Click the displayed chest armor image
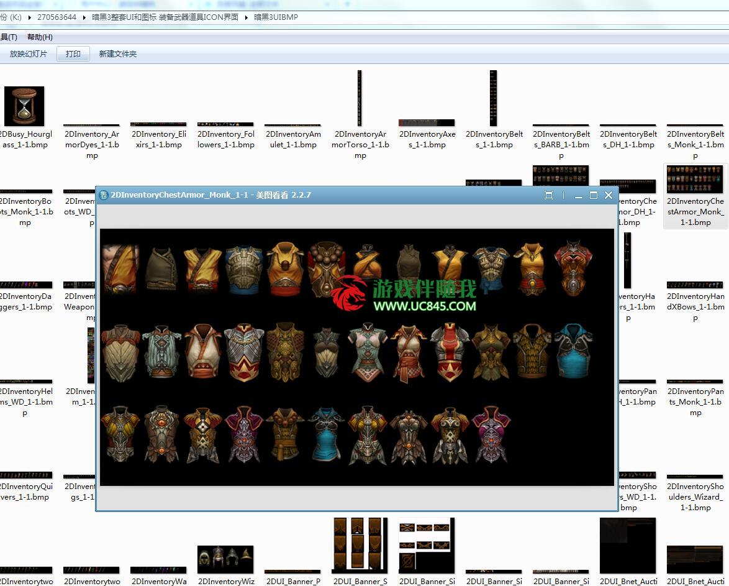This screenshot has height=586, width=729. (357, 357)
